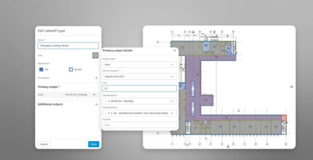Add a description with the plus icon
The width and height of the screenshot is (313, 160).
(96, 78)
